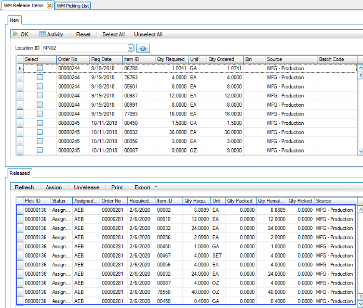Image resolution: width=363 pixels, height=308 pixels.
Task: Click the green OK arrow icon
Action: (x=16, y=34)
